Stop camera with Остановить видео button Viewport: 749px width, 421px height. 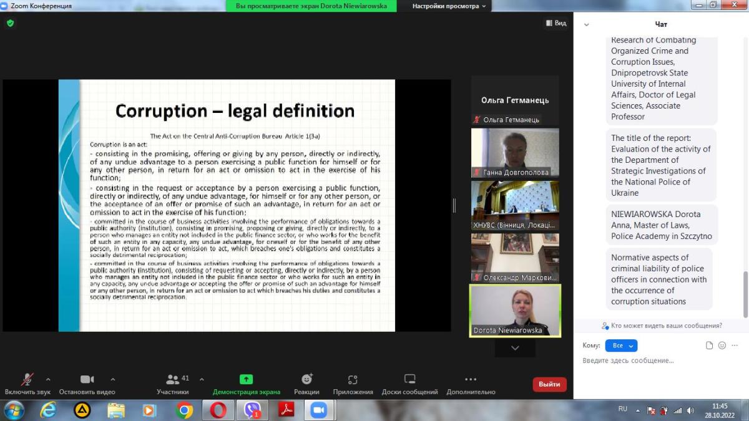coord(87,380)
